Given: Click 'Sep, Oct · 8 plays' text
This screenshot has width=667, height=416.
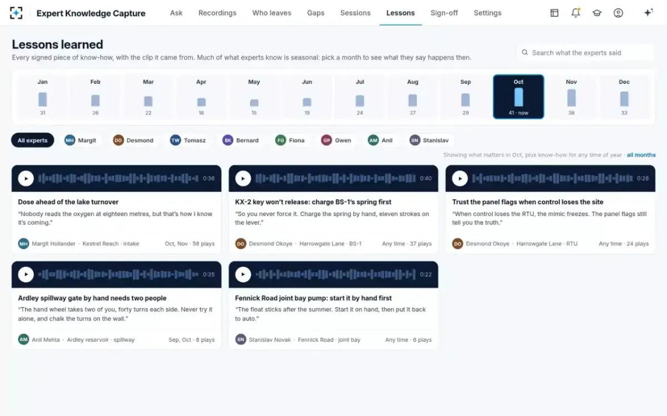Looking at the screenshot, I should 191,339.
